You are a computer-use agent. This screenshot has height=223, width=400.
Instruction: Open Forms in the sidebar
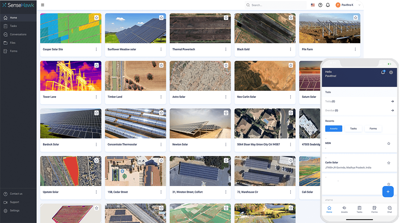18,51
